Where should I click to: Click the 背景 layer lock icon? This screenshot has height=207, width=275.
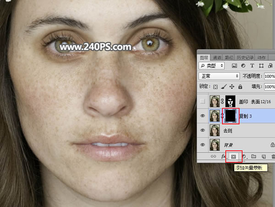click(x=272, y=145)
